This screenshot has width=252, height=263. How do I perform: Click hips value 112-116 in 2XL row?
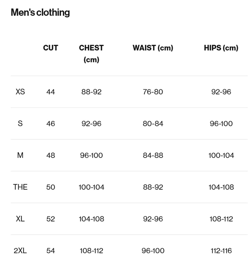click(221, 251)
